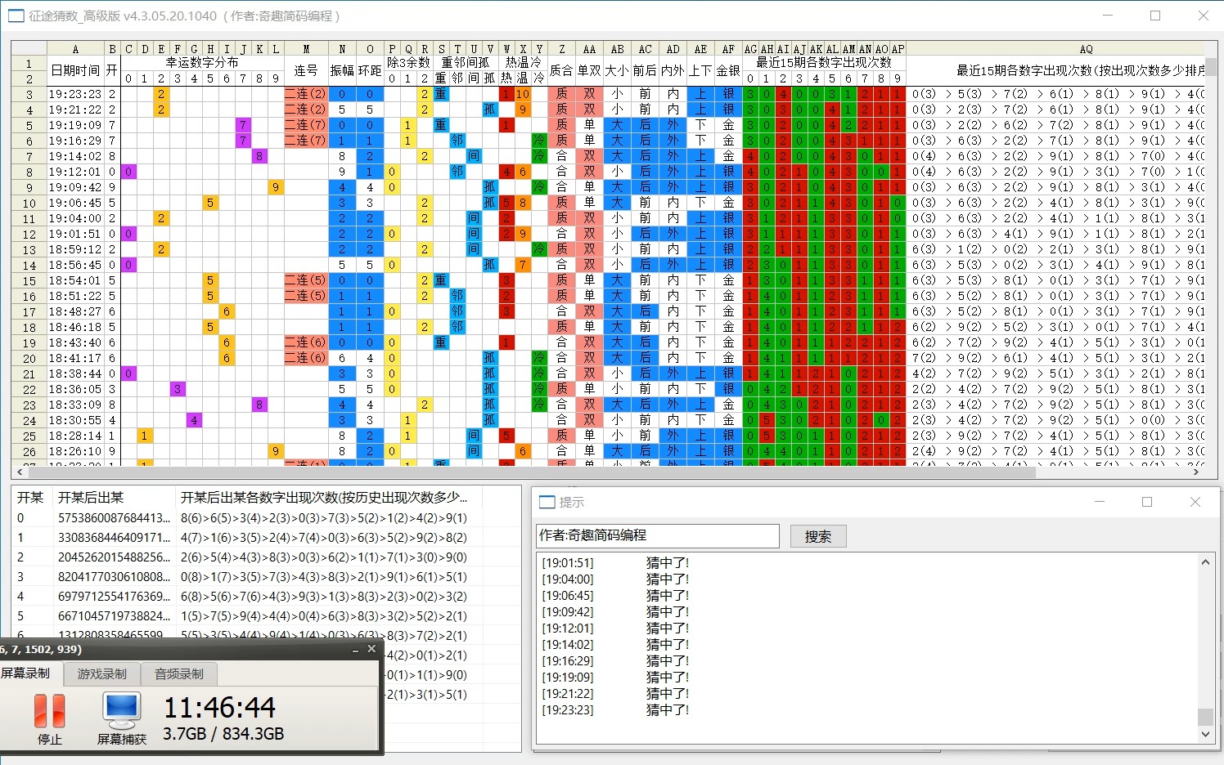1224x765 pixels.
Task: Click the 幸运数字分布 header cell
Action: point(202,63)
